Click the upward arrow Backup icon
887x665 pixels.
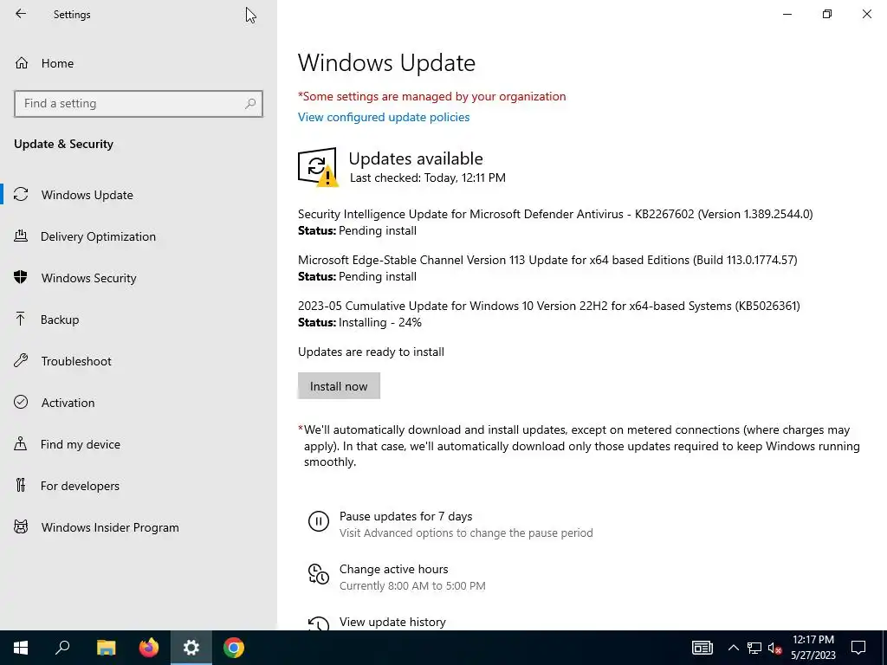coord(21,319)
